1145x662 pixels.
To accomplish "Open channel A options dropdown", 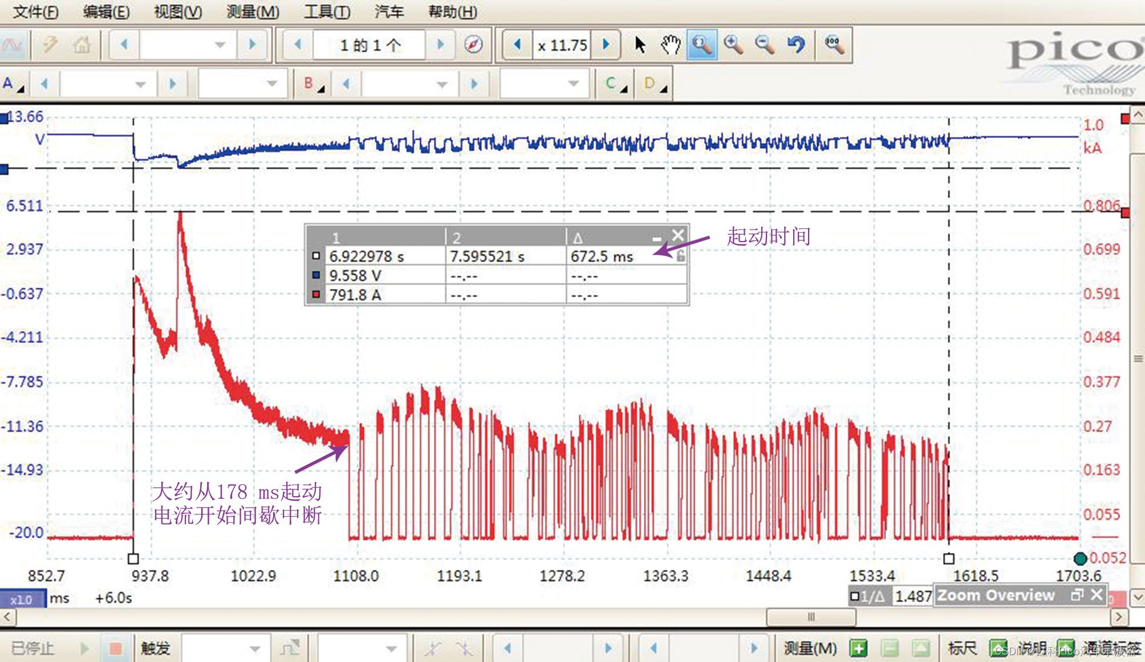I will [14, 84].
